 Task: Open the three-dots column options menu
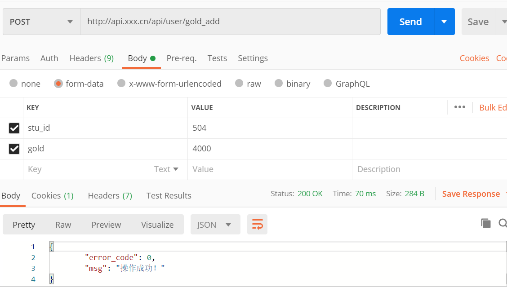459,107
